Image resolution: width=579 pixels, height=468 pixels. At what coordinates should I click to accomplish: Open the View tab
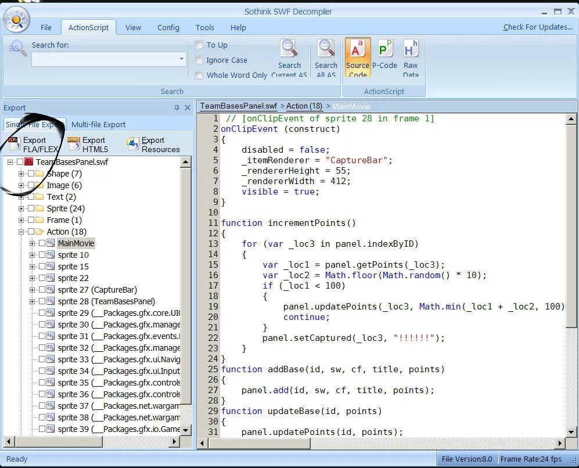[133, 28]
